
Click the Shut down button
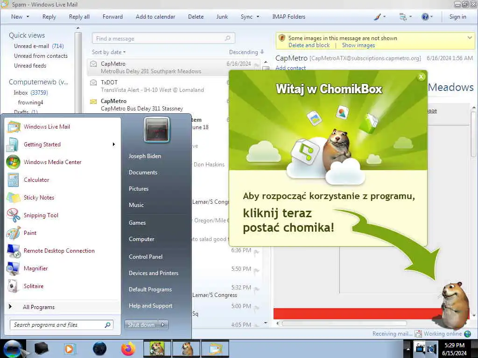[141, 325]
